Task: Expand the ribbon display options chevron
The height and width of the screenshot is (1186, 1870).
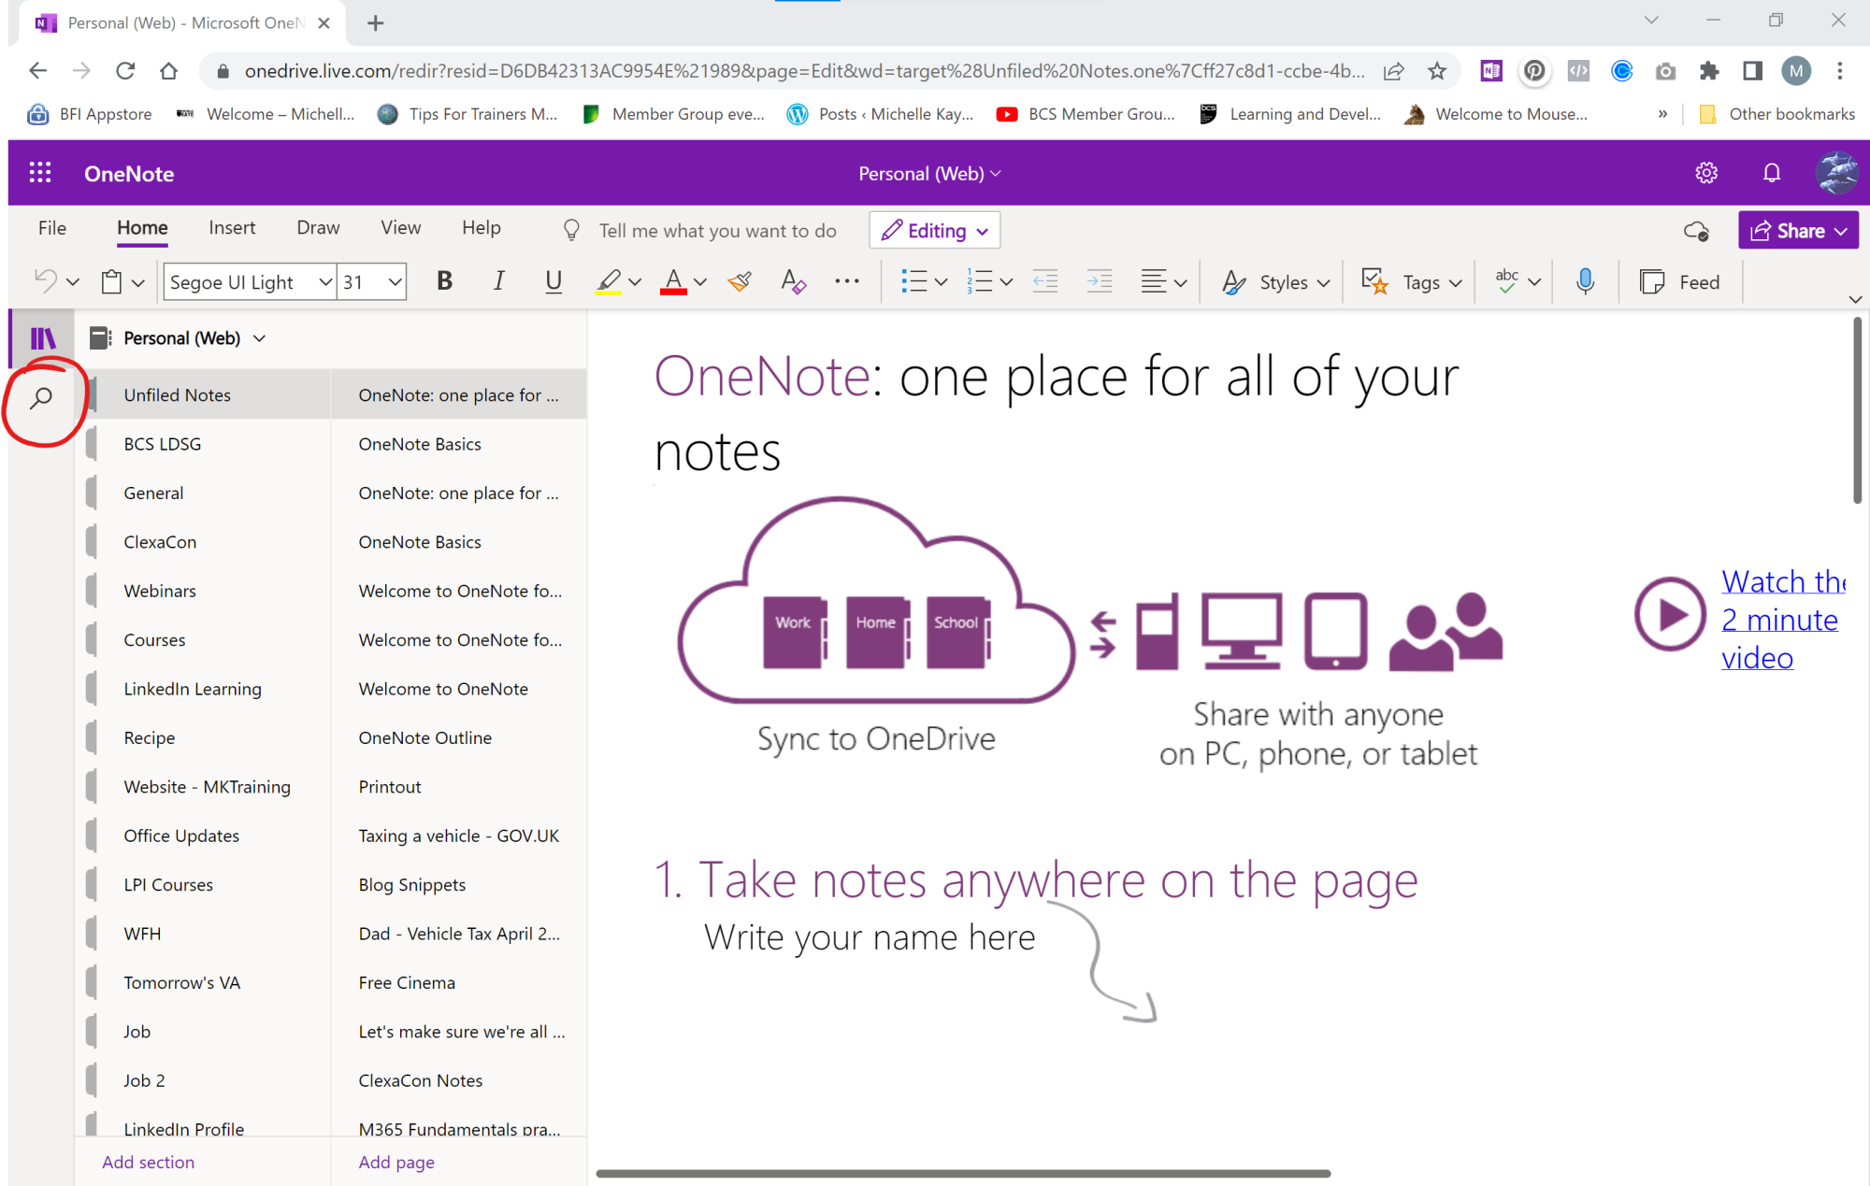Action: click(x=1855, y=299)
